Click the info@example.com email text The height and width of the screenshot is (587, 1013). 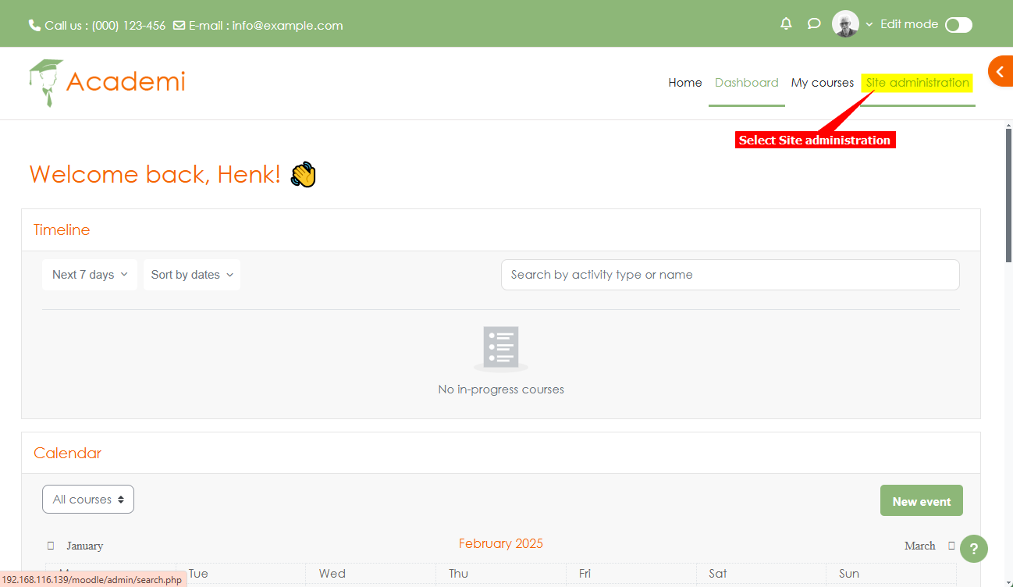[x=288, y=25]
